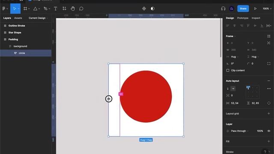Align selection vertical centers
The image size is (274, 154).
pos(255,26)
